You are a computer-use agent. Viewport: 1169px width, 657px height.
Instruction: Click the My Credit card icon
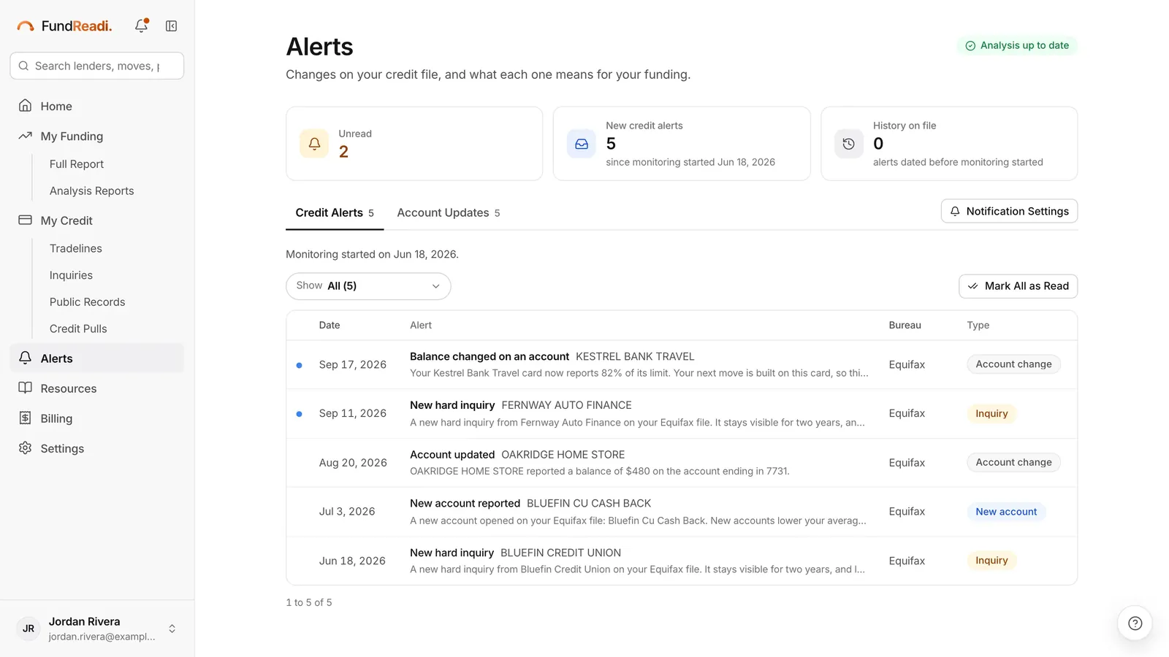coord(26,220)
